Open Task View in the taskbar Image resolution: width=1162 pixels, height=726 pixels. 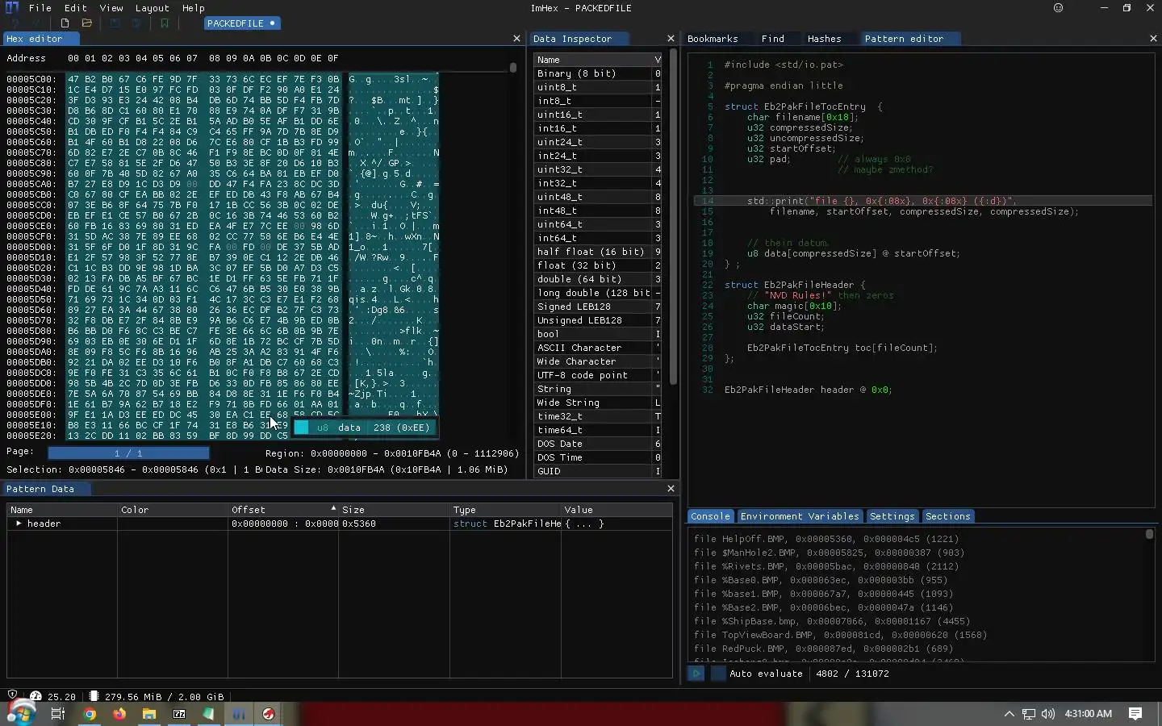coord(57,714)
